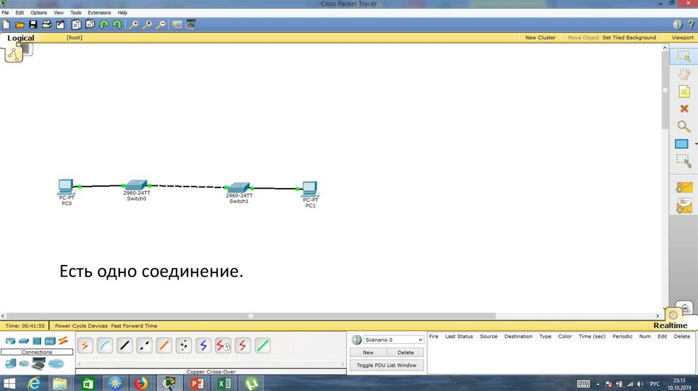Open the Options menu

(39, 12)
